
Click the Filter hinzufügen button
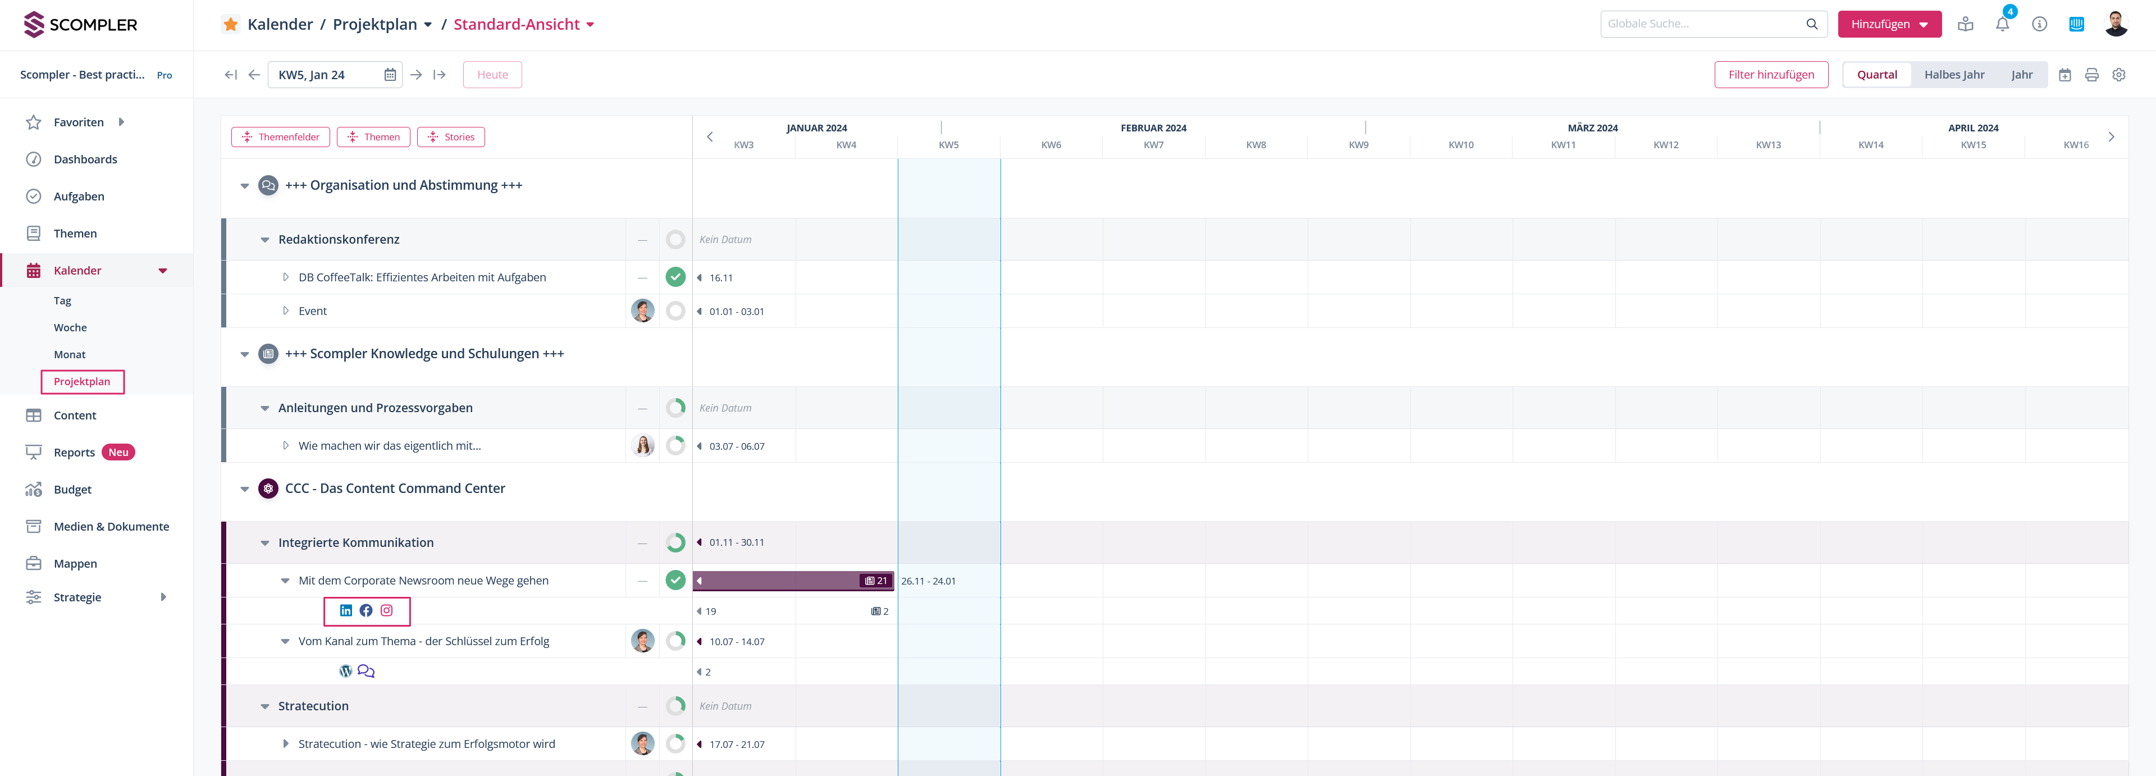[x=1771, y=75]
